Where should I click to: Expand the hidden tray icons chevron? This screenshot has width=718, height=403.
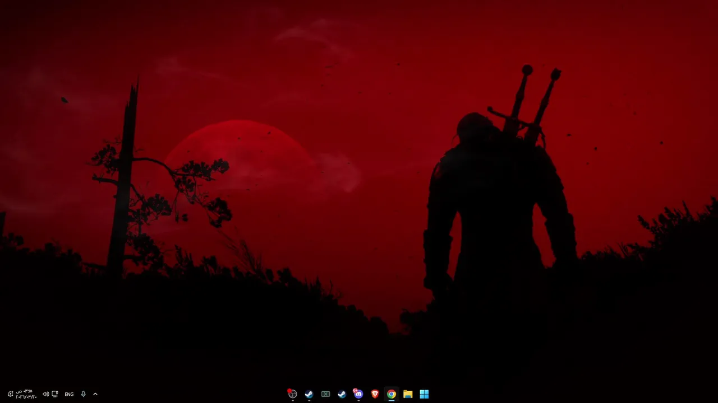coord(95,394)
